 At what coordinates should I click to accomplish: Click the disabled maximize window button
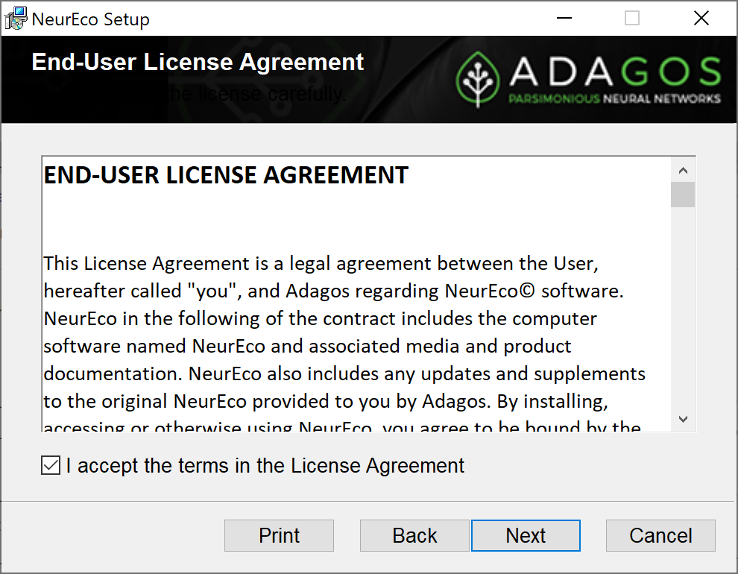(x=631, y=19)
